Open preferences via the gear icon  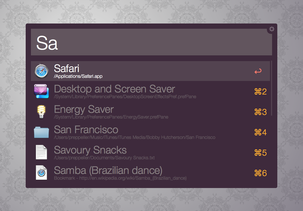(x=272, y=29)
